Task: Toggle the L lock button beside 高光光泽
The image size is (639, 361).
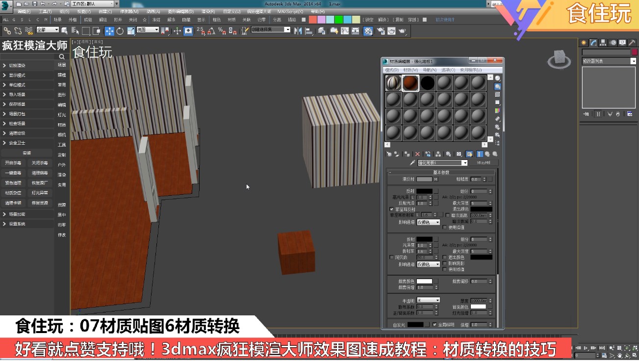Action: click(x=413, y=197)
